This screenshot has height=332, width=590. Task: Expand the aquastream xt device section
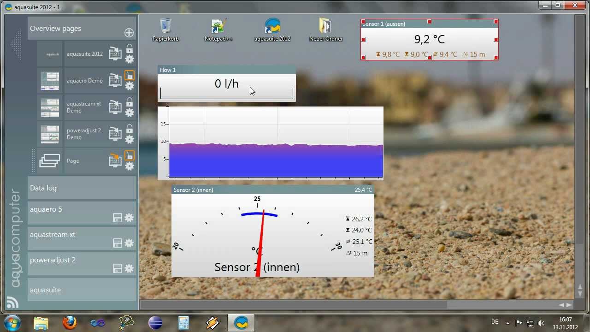(82, 239)
